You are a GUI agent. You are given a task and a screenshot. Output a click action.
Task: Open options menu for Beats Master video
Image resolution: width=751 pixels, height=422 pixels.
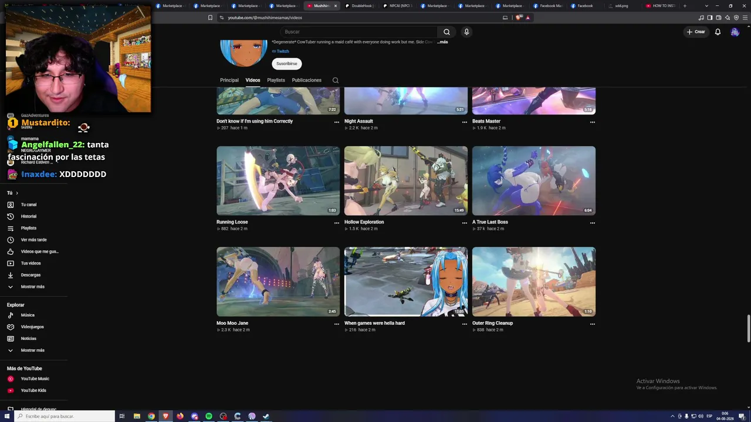[593, 122]
